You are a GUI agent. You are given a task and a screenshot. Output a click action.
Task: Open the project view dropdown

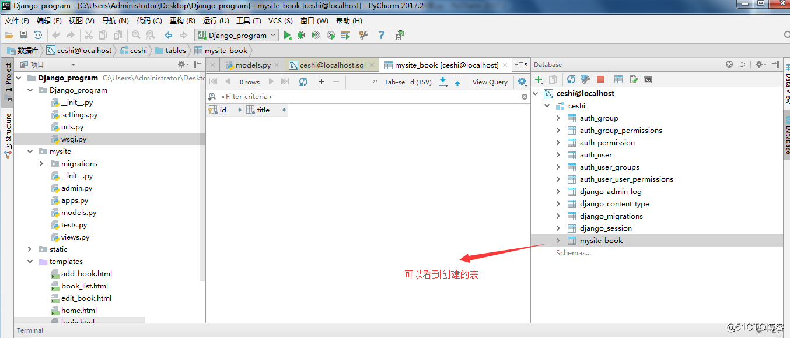point(73,65)
